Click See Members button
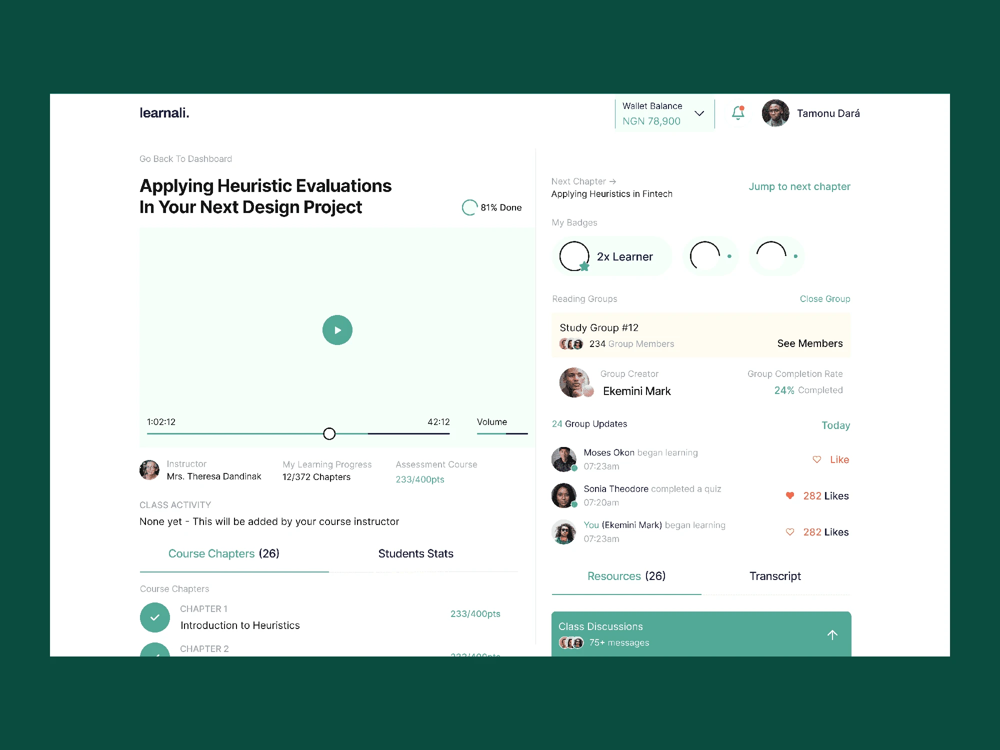1000x750 pixels. [810, 343]
